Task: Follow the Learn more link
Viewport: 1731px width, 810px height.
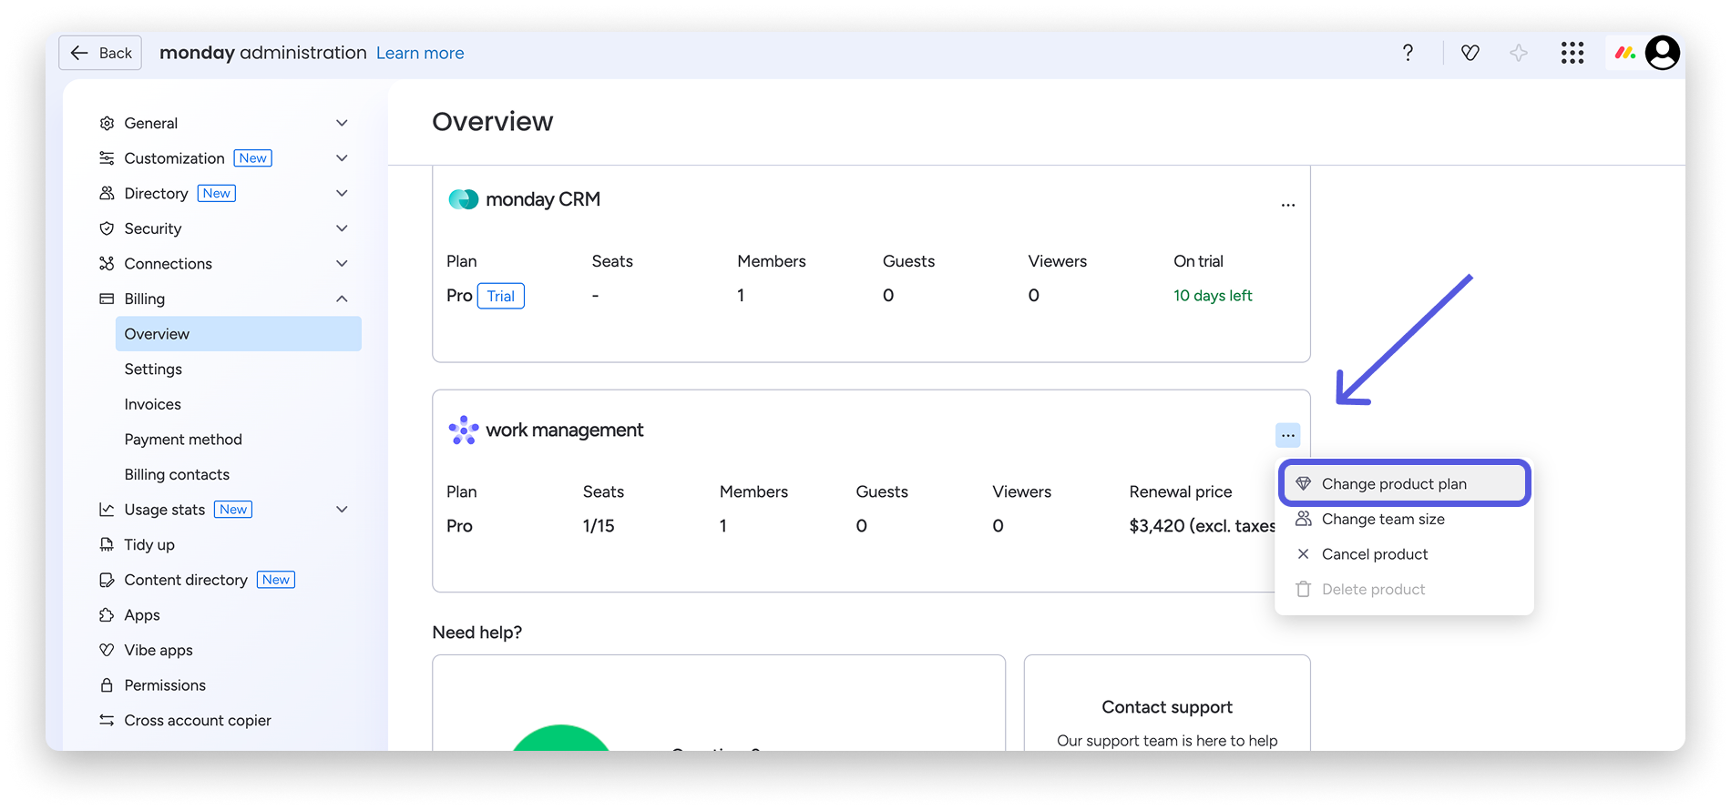Action: coord(420,53)
